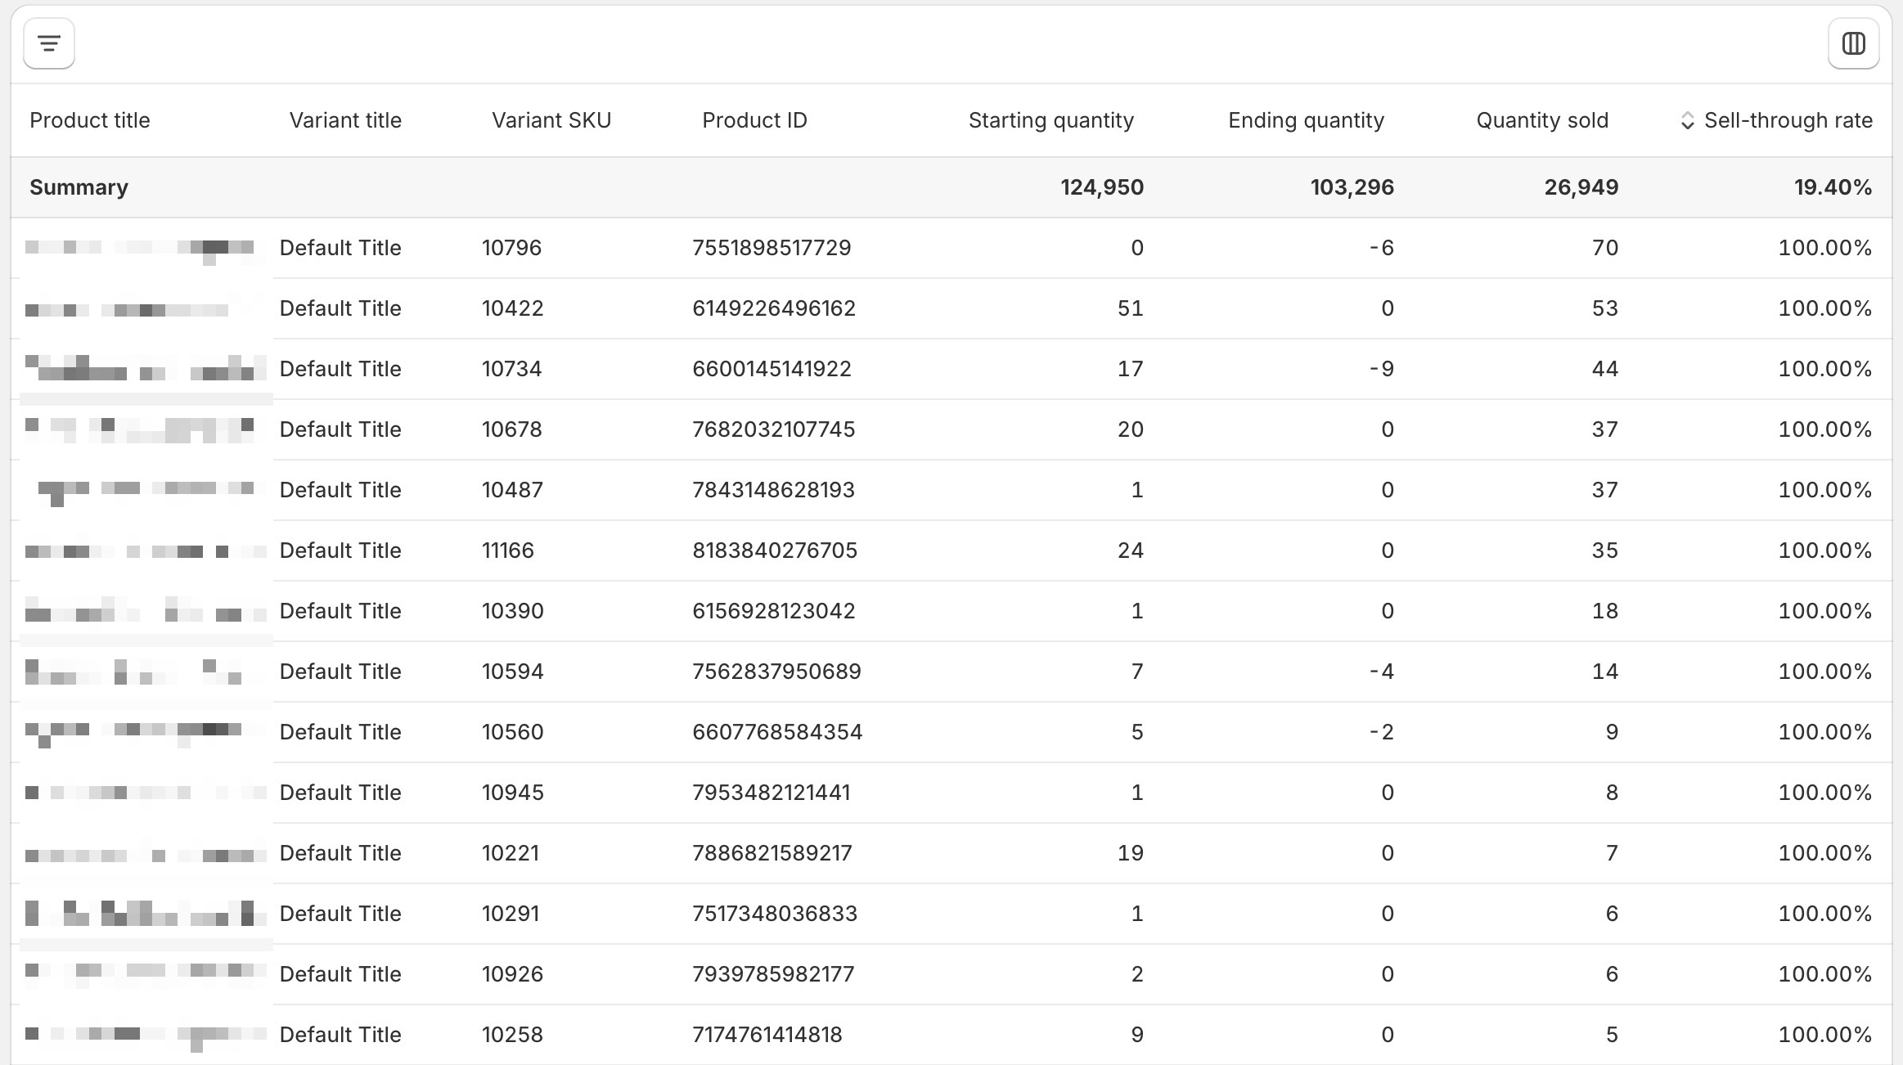Image resolution: width=1903 pixels, height=1065 pixels.
Task: Click the Sell-through rate header label
Action: pyautogui.click(x=1788, y=120)
